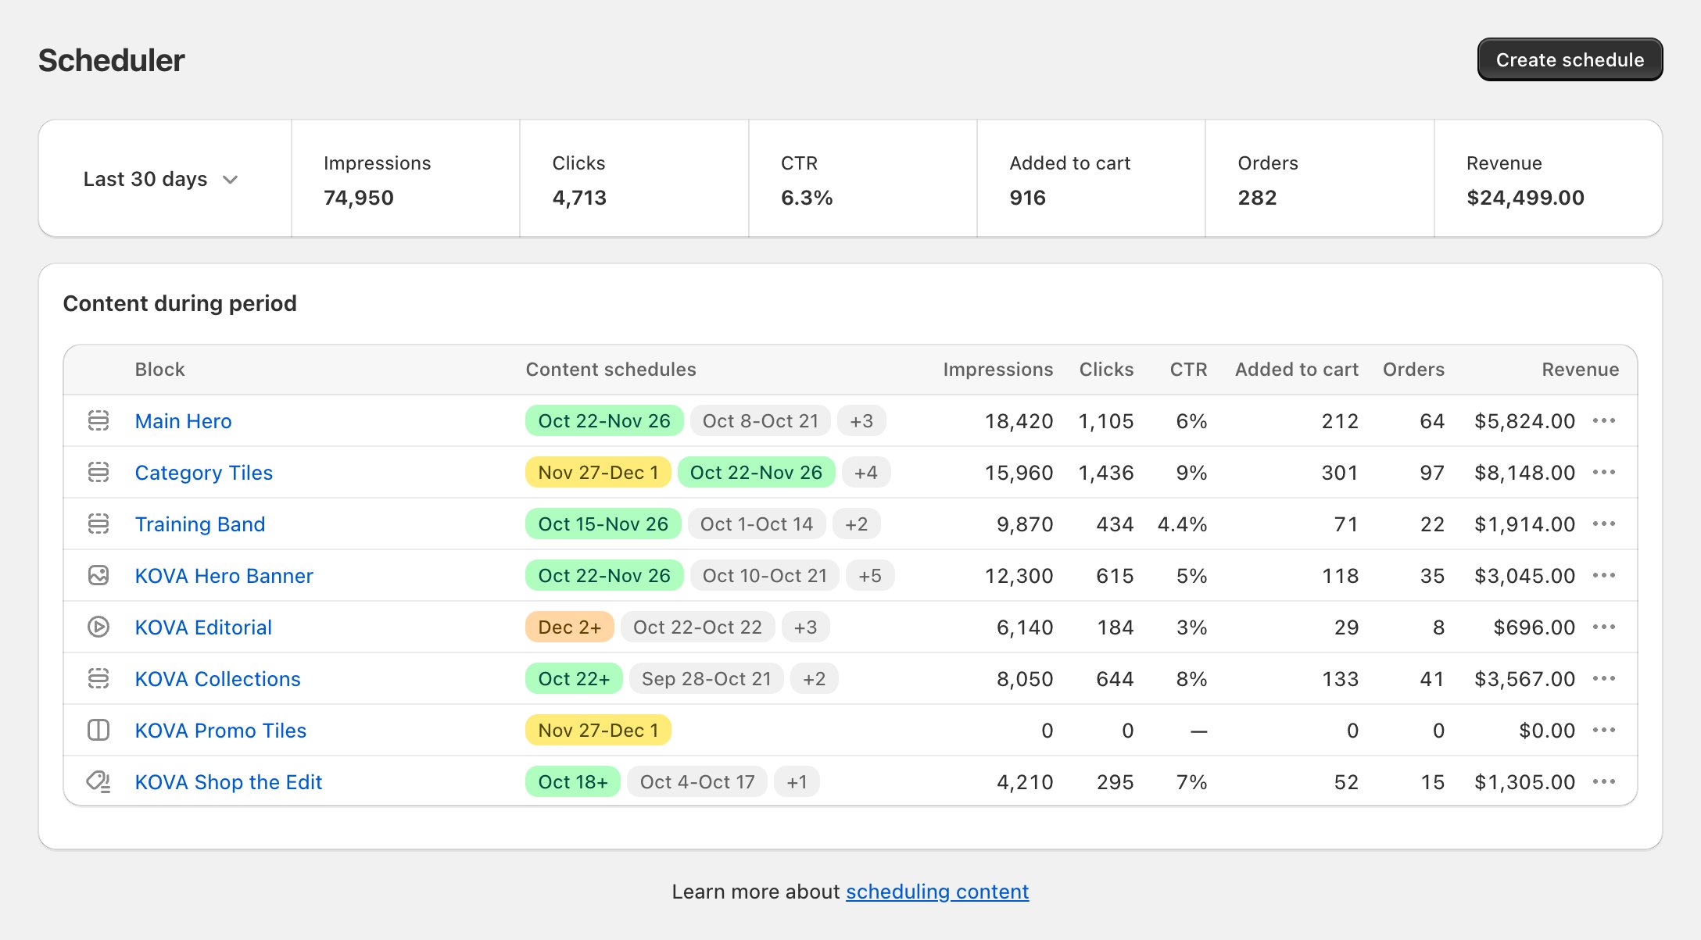The height and width of the screenshot is (940, 1701).
Task: Open more actions for KOVA Editorial row
Action: [1604, 627]
